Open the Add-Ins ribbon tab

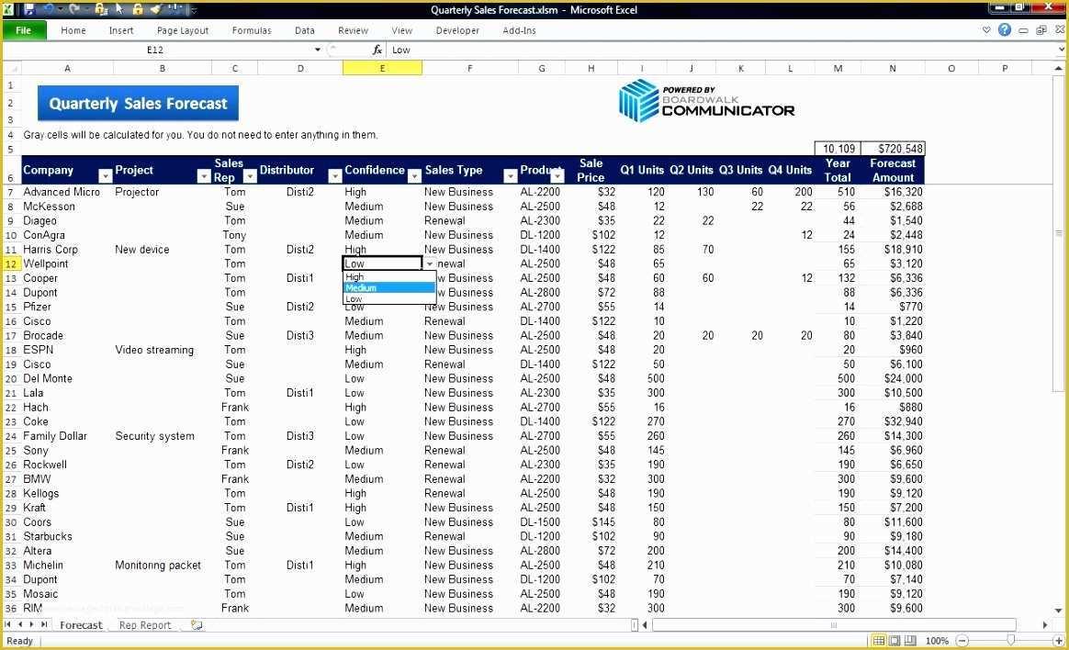520,30
